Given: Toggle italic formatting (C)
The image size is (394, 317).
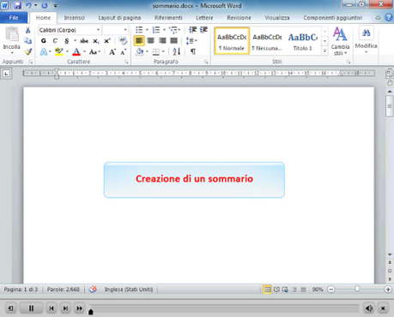Looking at the screenshot, I should point(55,41).
